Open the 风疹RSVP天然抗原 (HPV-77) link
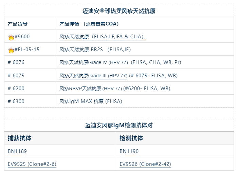This screenshot has width=238, height=174. tap(91, 89)
